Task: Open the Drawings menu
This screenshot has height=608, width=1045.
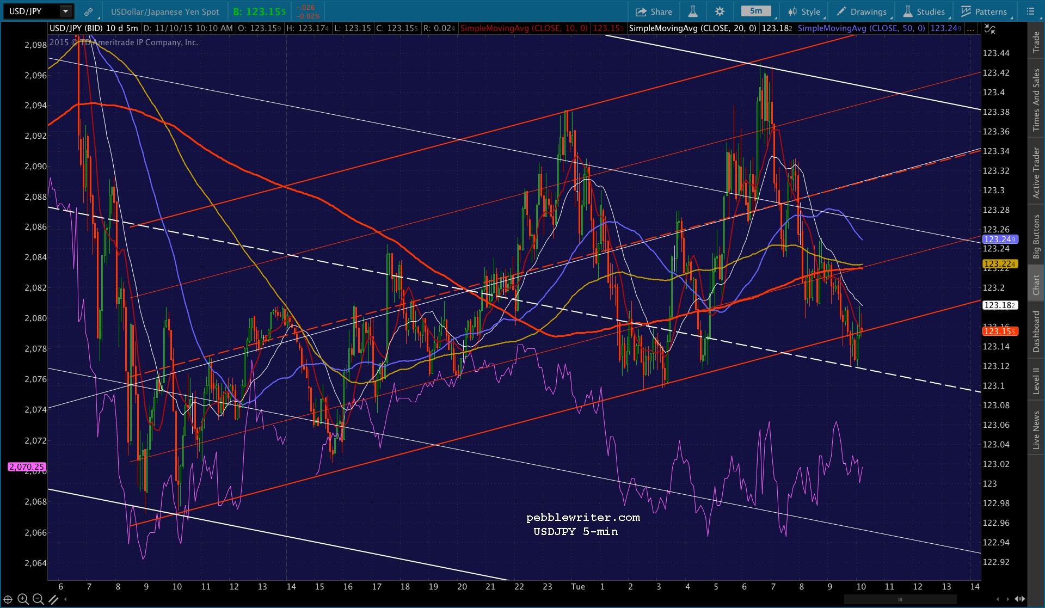Action: (862, 11)
